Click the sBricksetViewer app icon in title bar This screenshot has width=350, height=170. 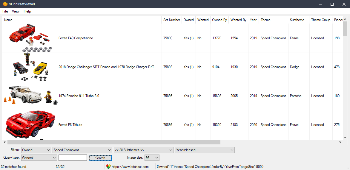coord(5,4)
